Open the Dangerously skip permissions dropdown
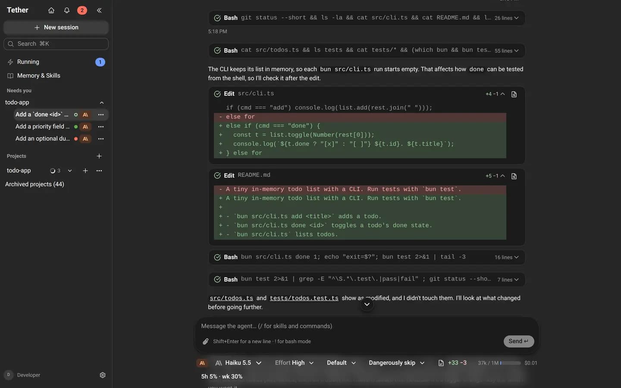 click(397, 363)
